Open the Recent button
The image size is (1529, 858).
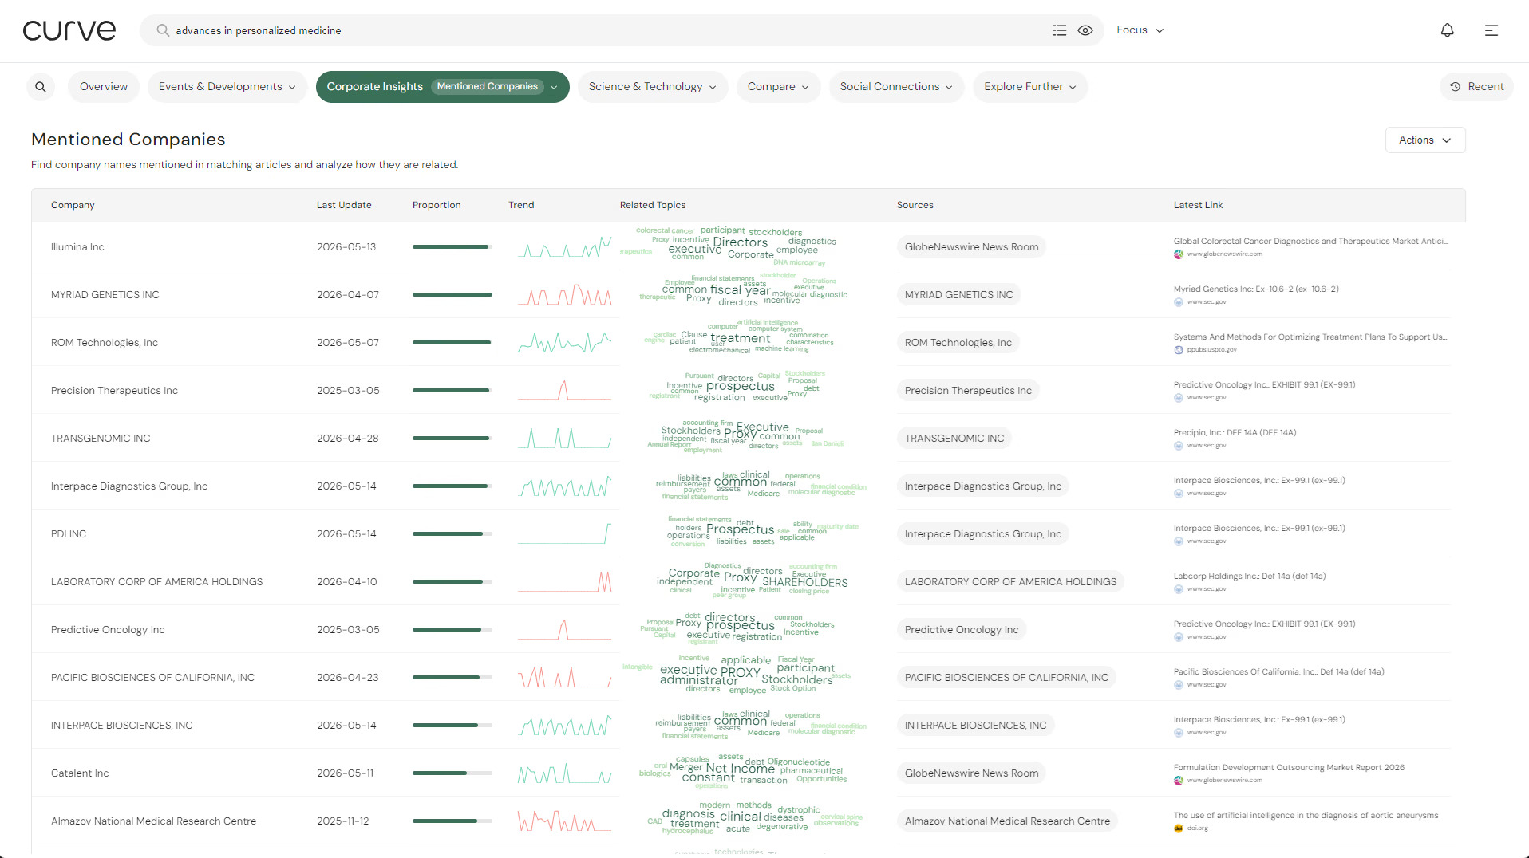[1477, 87]
